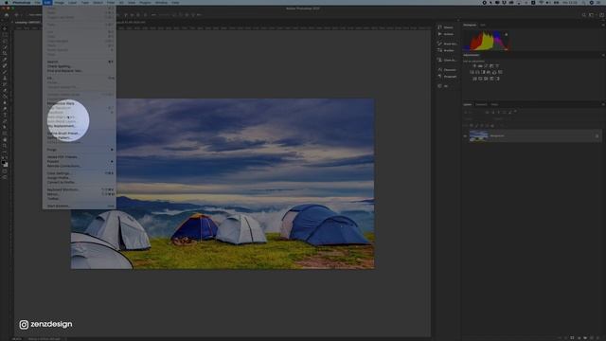Toggle Quick Mask mode in toolbar
Image resolution: width=606 pixels, height=341 pixels.
pyautogui.click(x=5, y=171)
